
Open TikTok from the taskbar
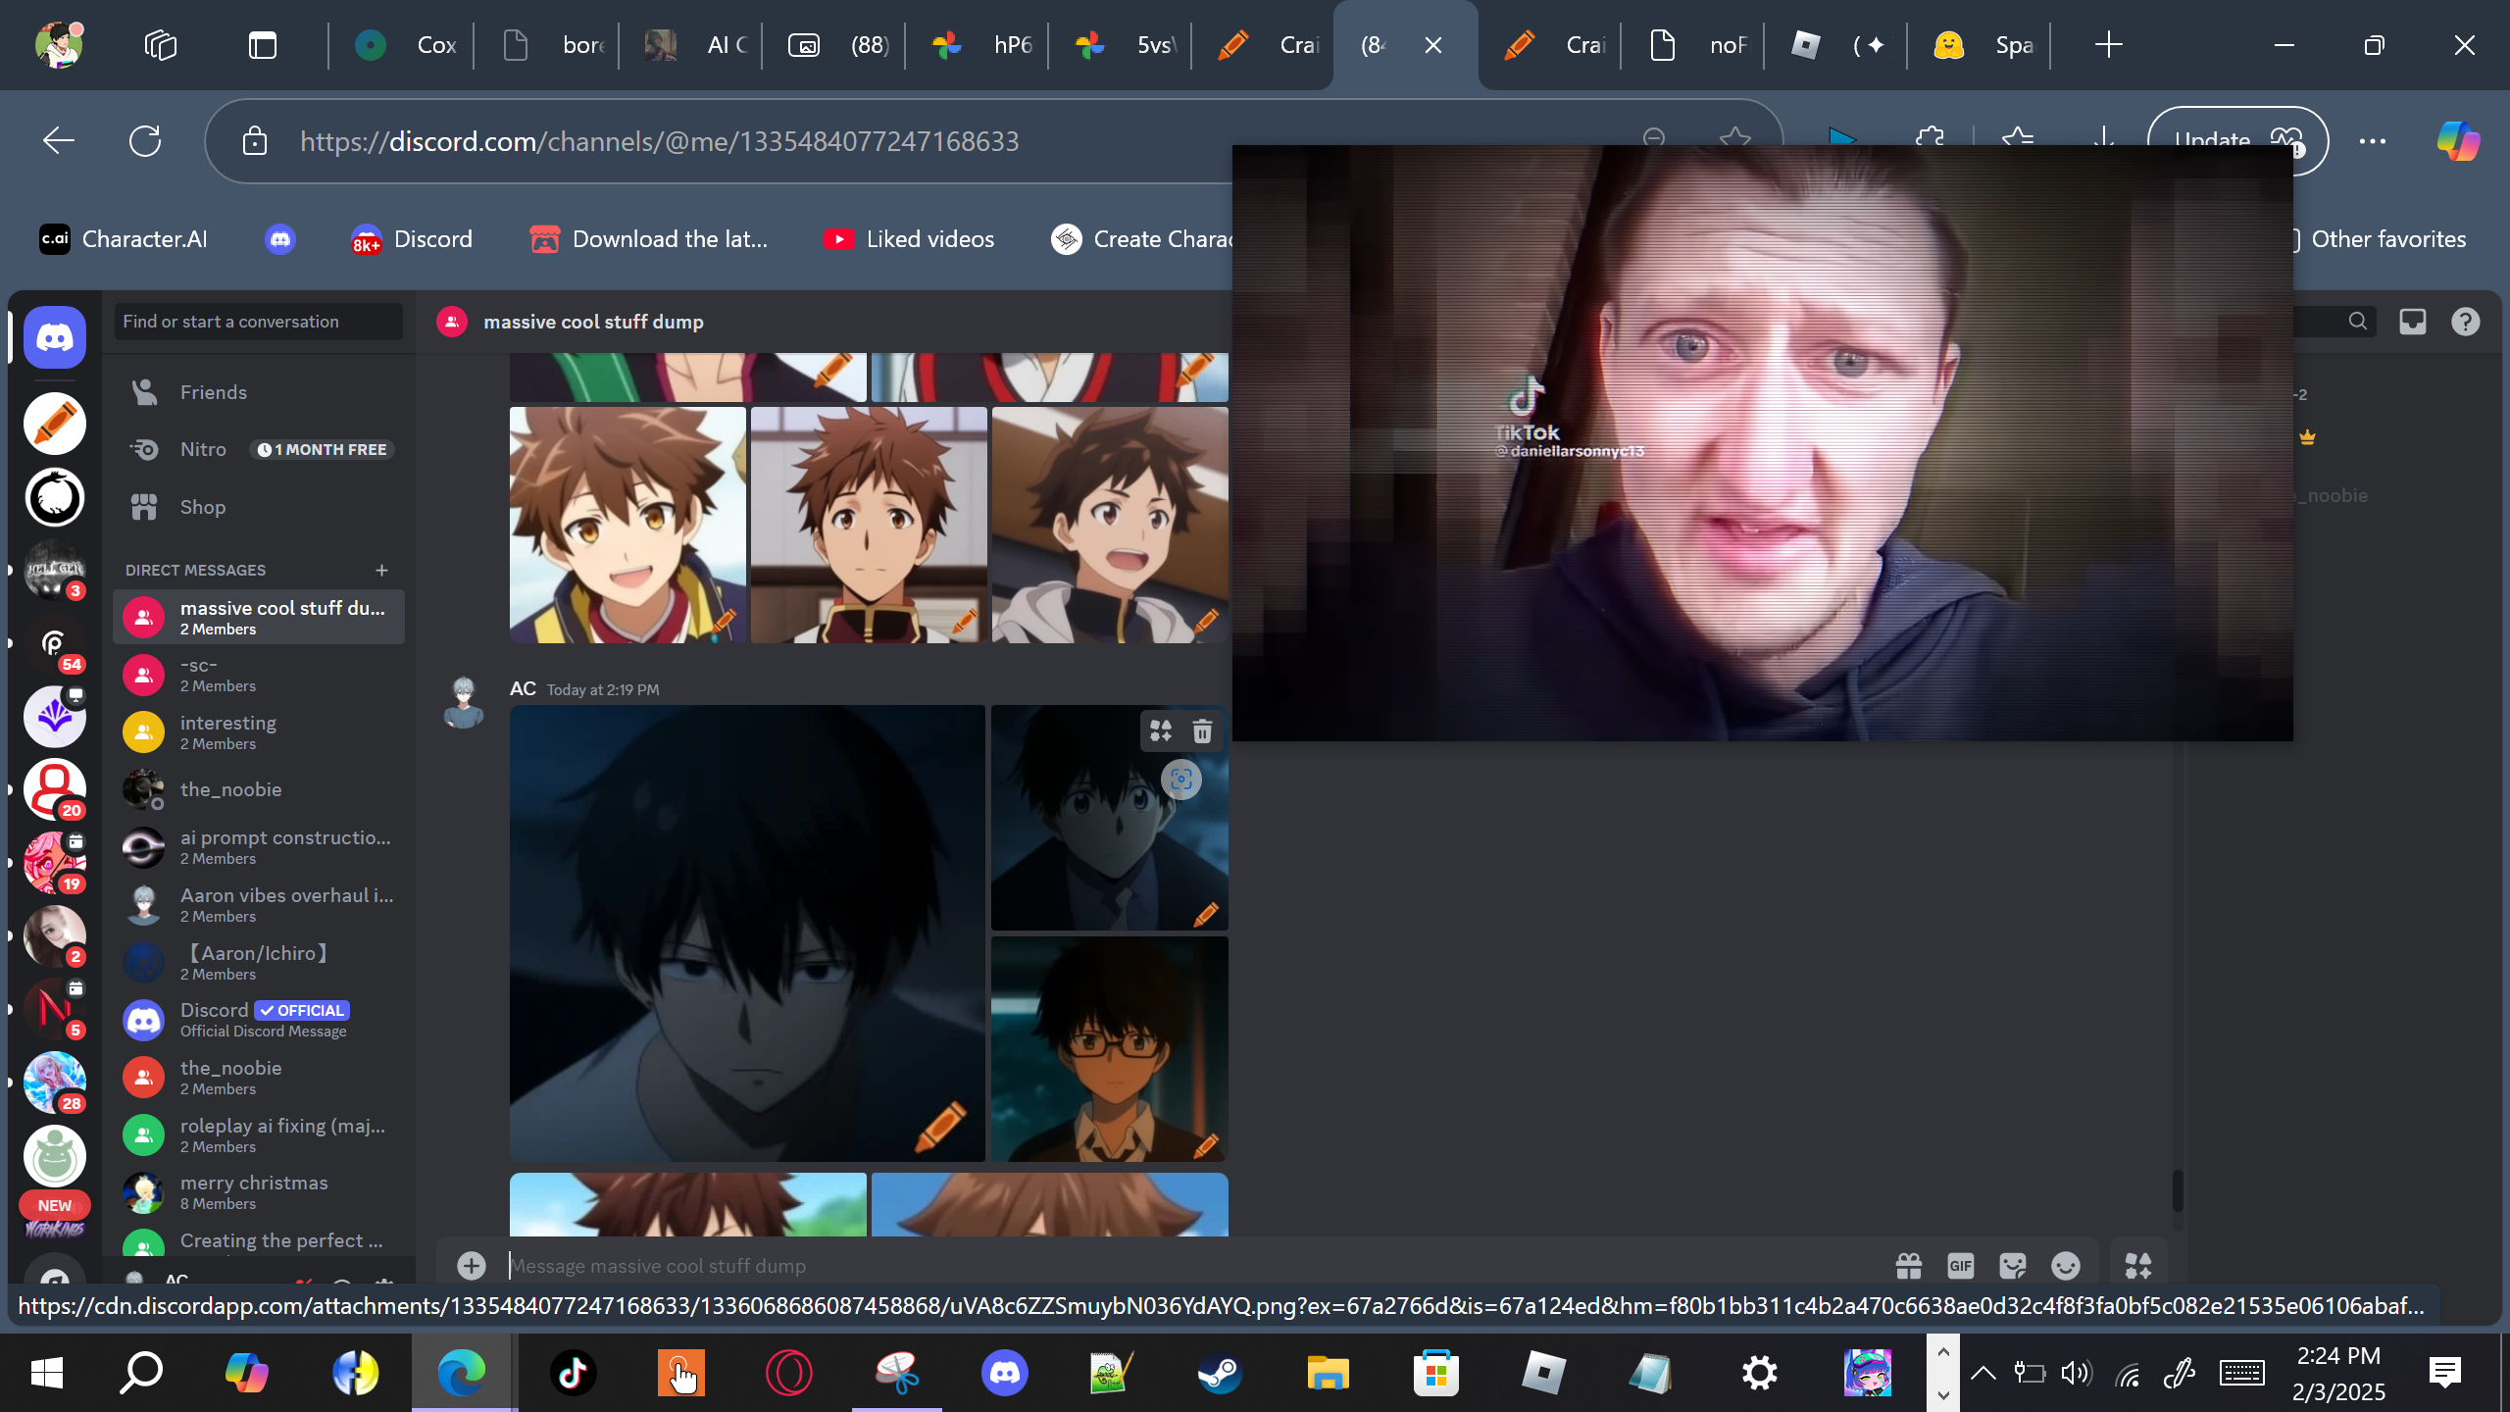pyautogui.click(x=573, y=1373)
